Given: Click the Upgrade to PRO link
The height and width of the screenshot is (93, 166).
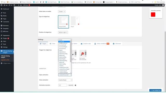Looking at the screenshot, I should pyautogui.click(x=5, y=60).
